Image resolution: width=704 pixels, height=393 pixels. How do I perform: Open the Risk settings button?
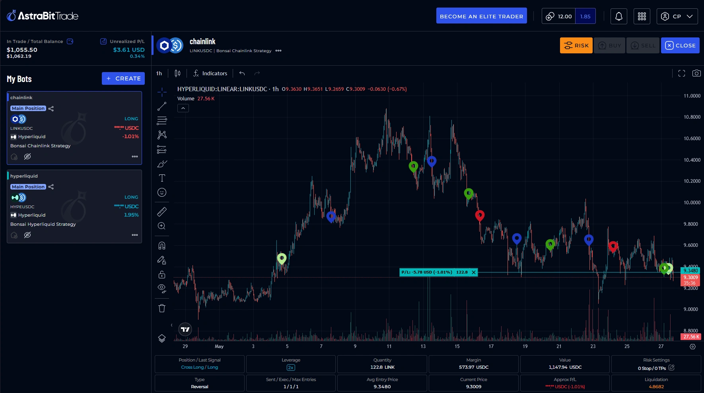[576, 45]
